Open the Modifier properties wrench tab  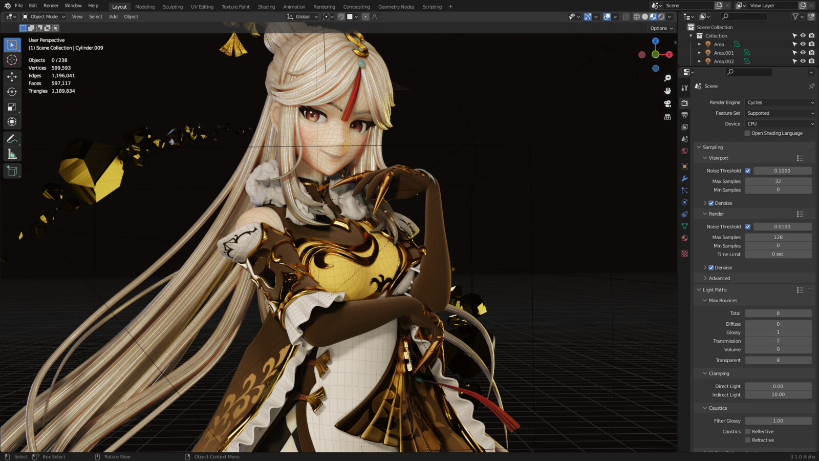pyautogui.click(x=684, y=178)
